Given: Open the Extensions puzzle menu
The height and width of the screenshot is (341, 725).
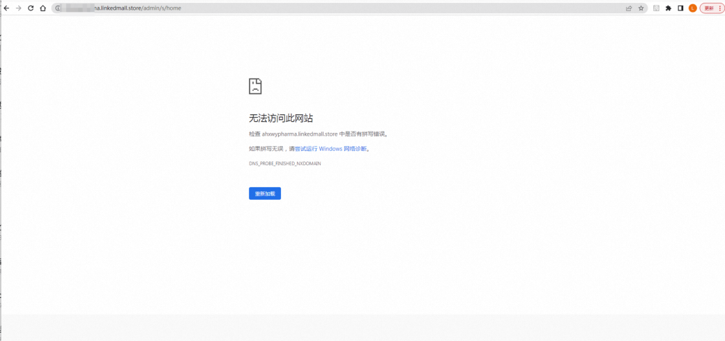Looking at the screenshot, I should pyautogui.click(x=669, y=8).
